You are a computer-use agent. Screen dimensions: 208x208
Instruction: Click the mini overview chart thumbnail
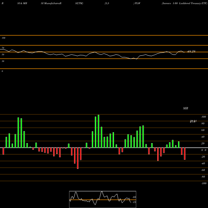tap(103, 199)
